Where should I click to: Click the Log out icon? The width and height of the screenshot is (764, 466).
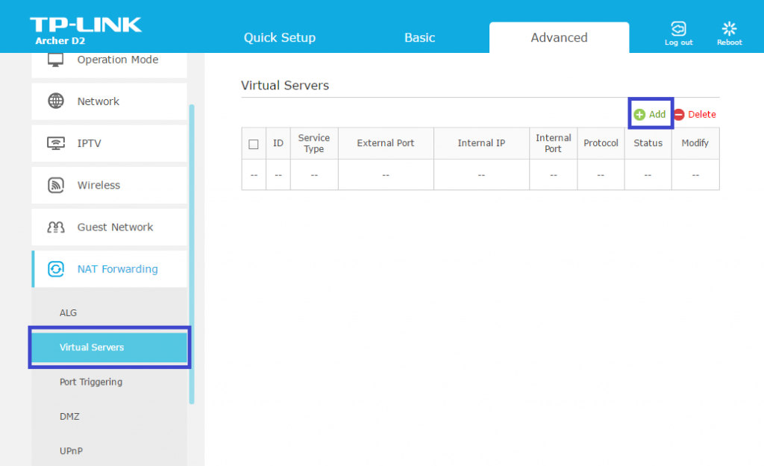click(x=678, y=29)
